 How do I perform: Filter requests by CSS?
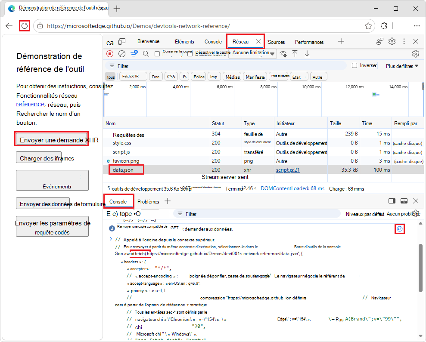171,77
